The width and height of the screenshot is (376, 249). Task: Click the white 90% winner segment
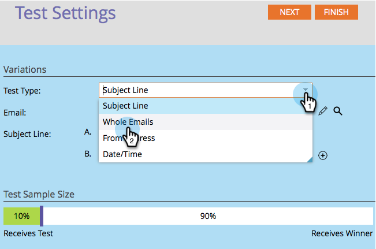click(208, 216)
